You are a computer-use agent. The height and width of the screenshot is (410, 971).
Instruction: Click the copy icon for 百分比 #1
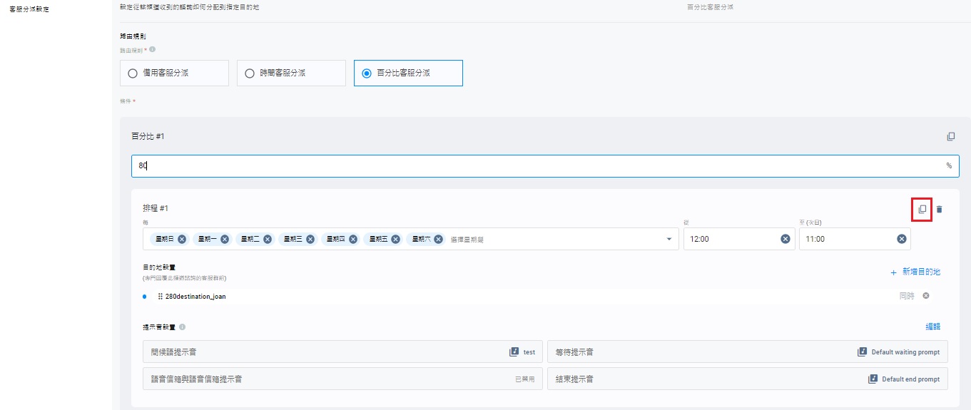point(950,136)
